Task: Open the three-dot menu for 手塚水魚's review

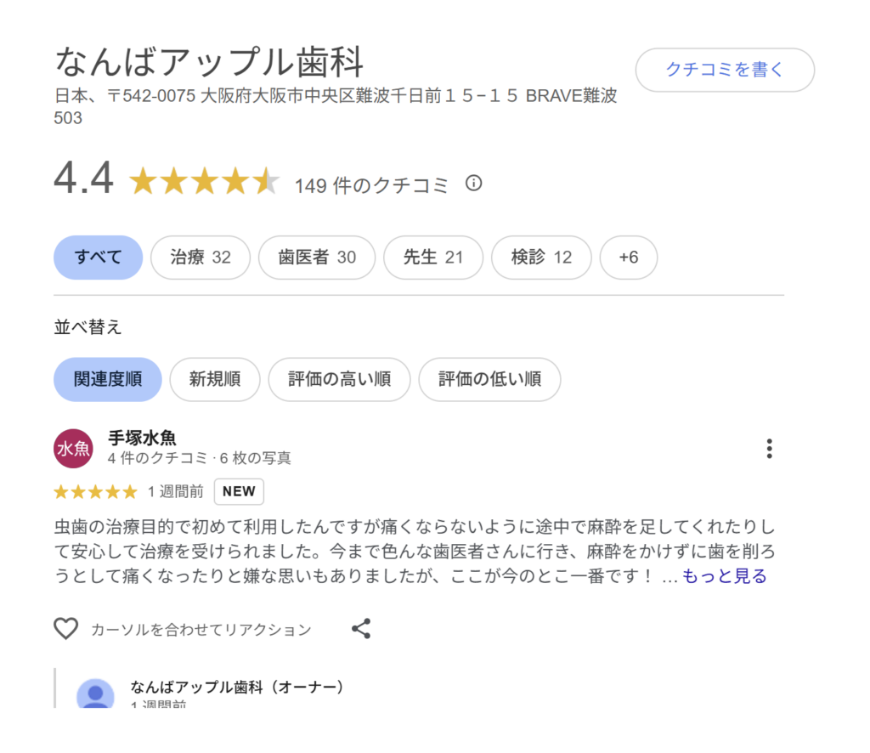Action: point(769,449)
